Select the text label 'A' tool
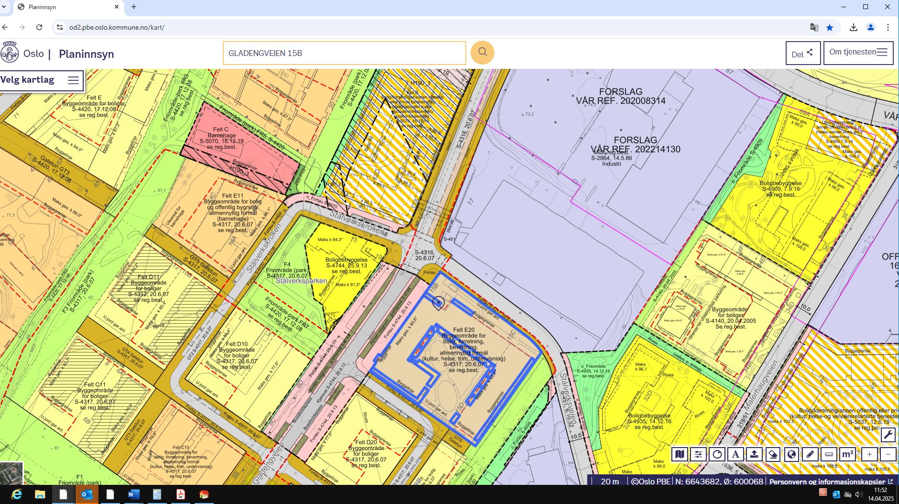Viewport: 899px width, 504px height. [x=735, y=454]
